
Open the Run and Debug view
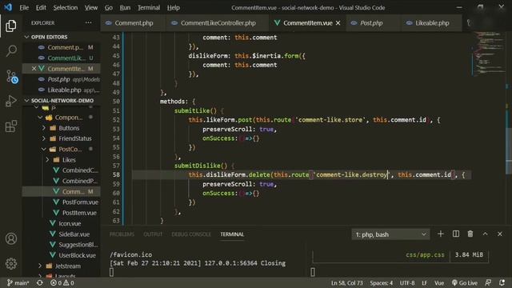tap(11, 102)
